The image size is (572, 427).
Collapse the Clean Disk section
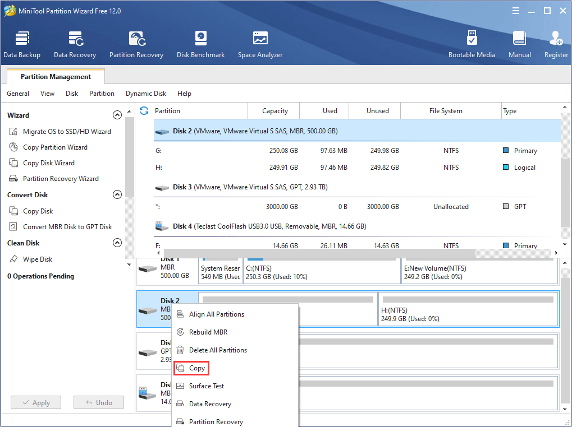coord(117,243)
